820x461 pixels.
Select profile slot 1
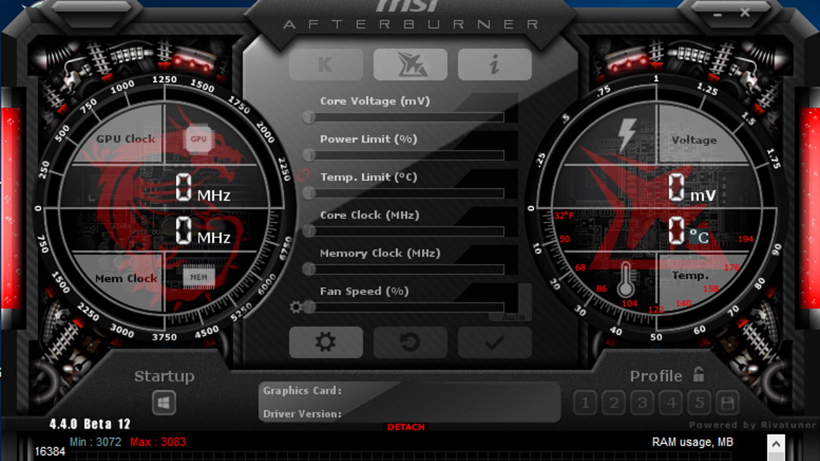(584, 403)
